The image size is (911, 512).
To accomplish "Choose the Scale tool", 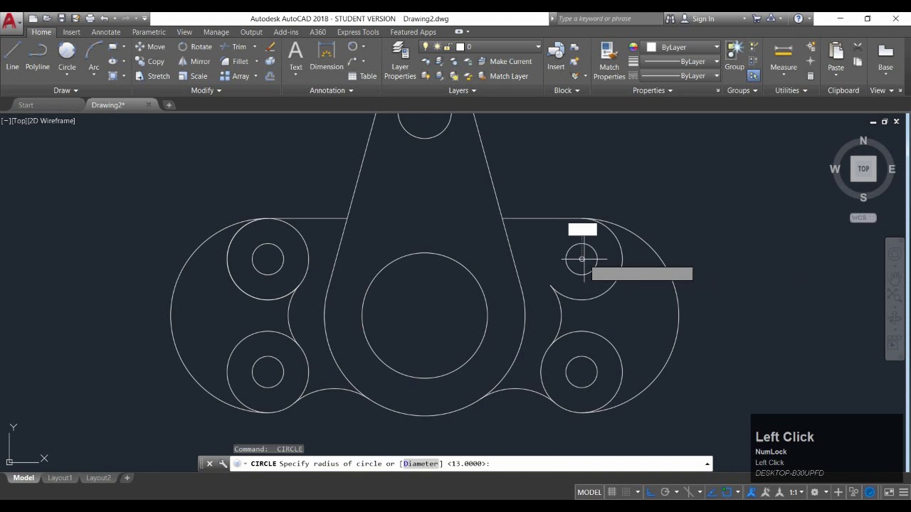I will [193, 76].
